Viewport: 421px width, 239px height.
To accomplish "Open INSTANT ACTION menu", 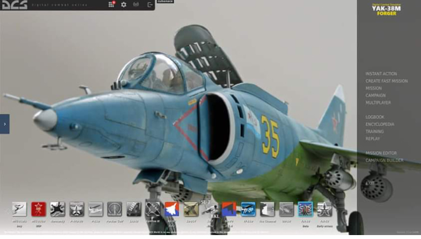I will click(x=381, y=74).
